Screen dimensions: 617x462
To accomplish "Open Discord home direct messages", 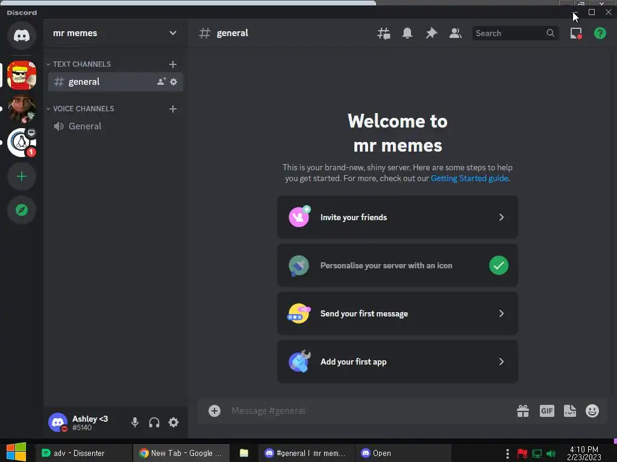I will coord(22,35).
